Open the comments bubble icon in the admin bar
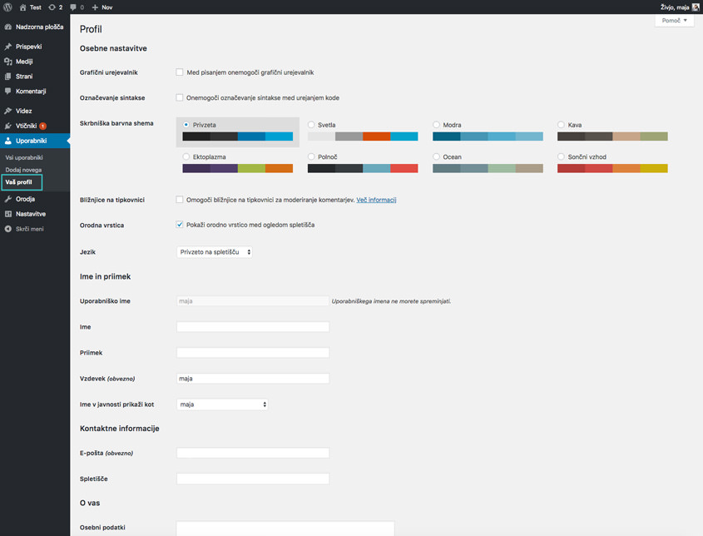The height and width of the screenshot is (536, 703). click(x=73, y=7)
